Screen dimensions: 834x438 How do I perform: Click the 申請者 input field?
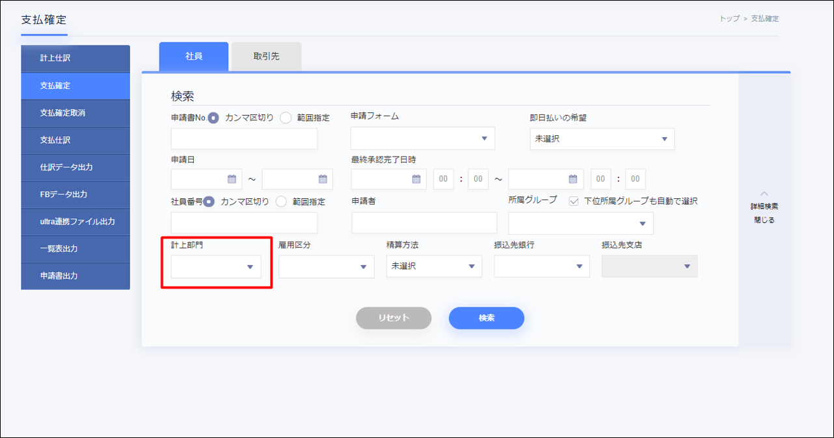(424, 223)
